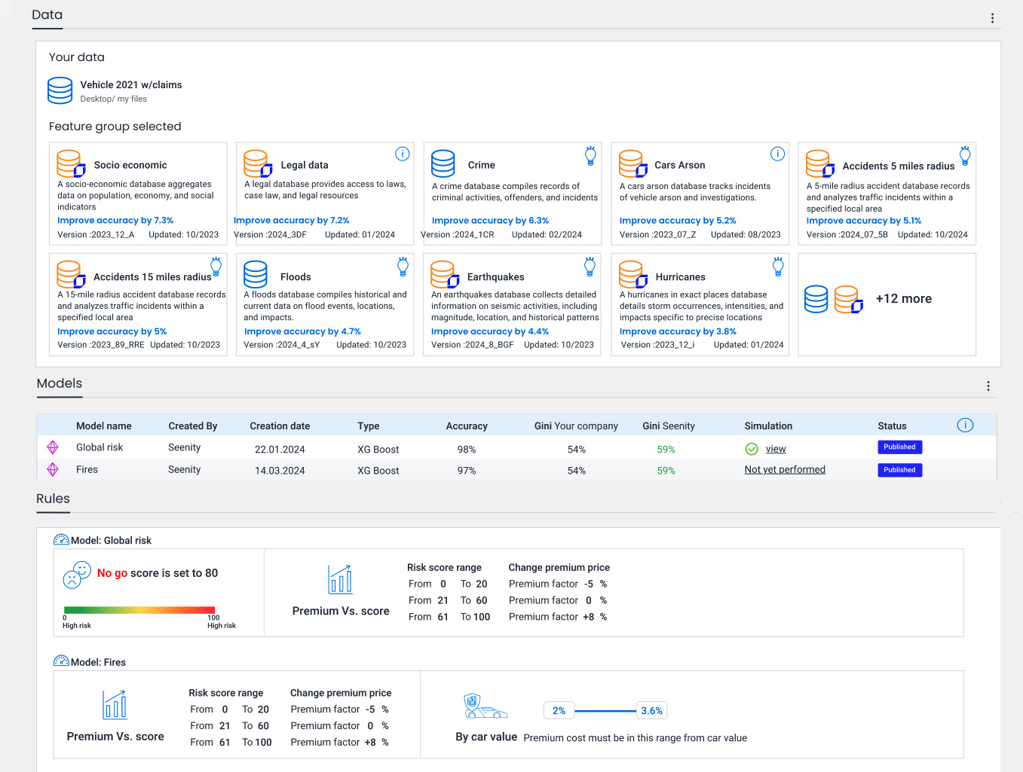Click the Vehicle 2021 w/claims database icon
Viewport: 1023px width, 772px height.
(x=60, y=90)
